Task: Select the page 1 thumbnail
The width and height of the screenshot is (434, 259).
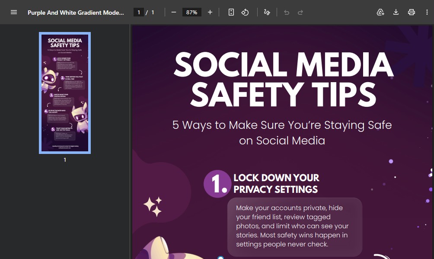Action: (x=65, y=93)
